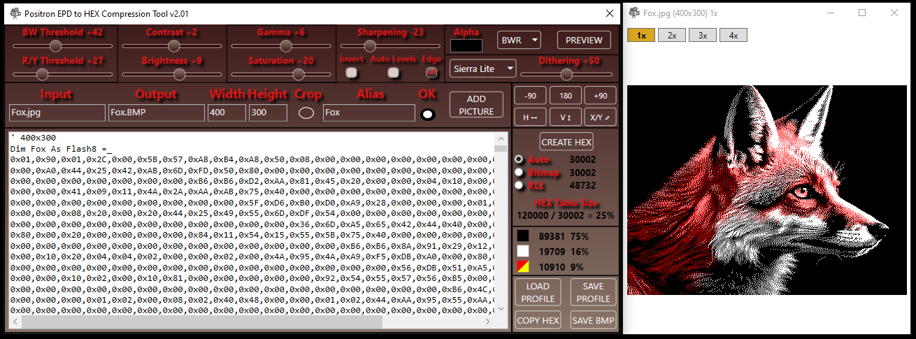
Task: Close the Fox.jpg preview window
Action: [894, 13]
